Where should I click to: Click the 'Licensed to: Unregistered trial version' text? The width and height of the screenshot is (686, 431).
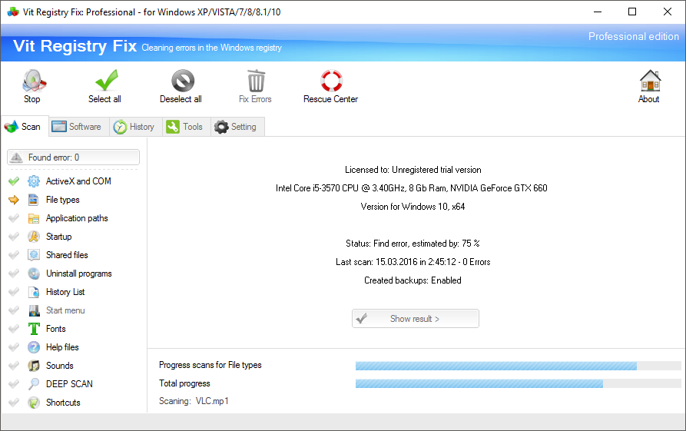coord(413,170)
